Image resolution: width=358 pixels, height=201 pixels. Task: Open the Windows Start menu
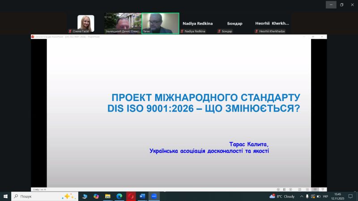6,196
